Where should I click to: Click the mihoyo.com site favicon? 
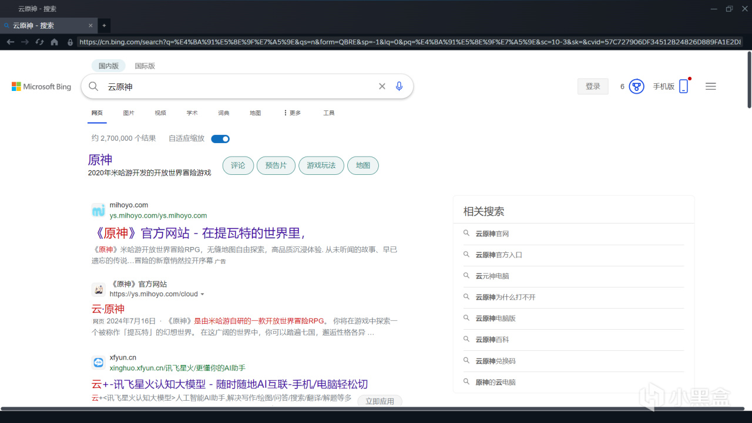[98, 210]
